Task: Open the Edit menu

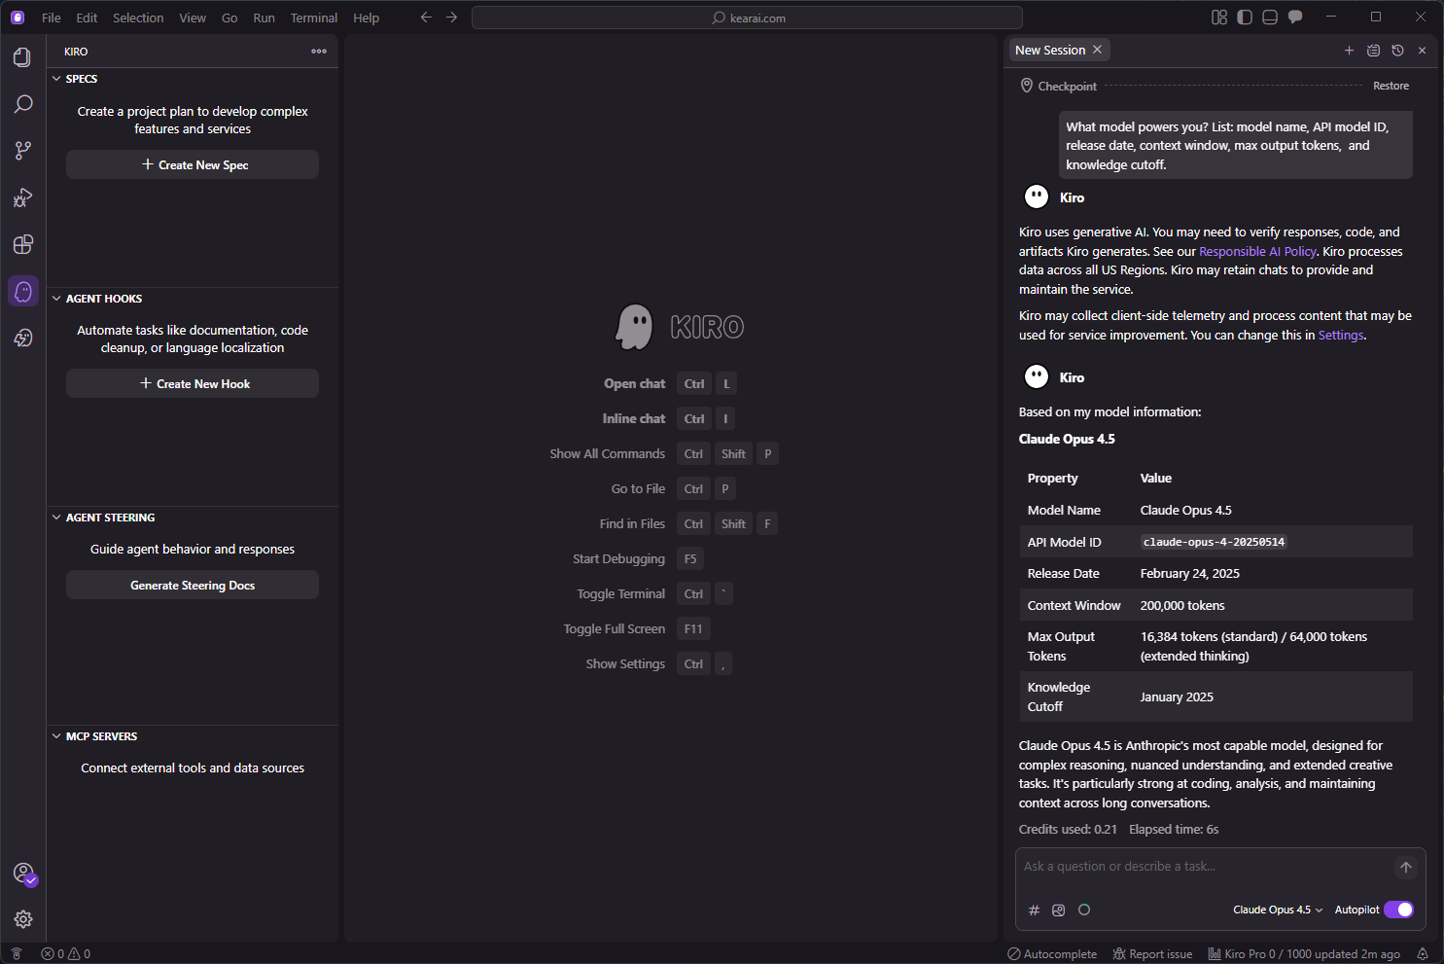Action: 87,18
